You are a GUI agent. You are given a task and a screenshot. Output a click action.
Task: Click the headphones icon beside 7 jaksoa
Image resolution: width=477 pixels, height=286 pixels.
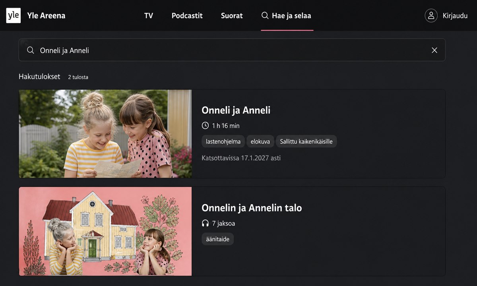205,223
